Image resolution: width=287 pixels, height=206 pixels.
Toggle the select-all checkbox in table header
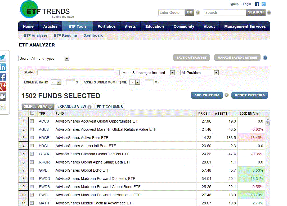[32, 113]
